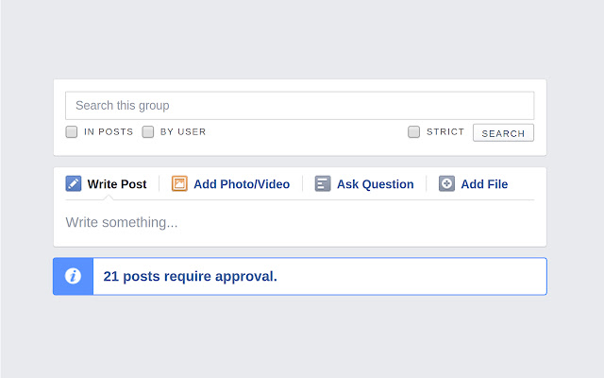Screen dimensions: 604x378
Task: Click the BY USER label text
Action: 183,132
